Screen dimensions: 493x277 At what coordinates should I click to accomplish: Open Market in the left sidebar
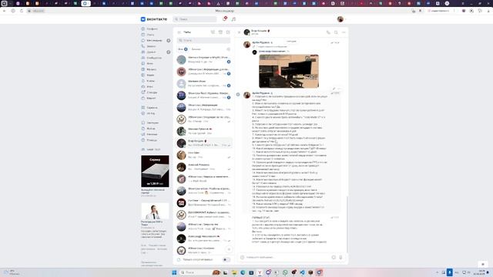[x=149, y=98]
